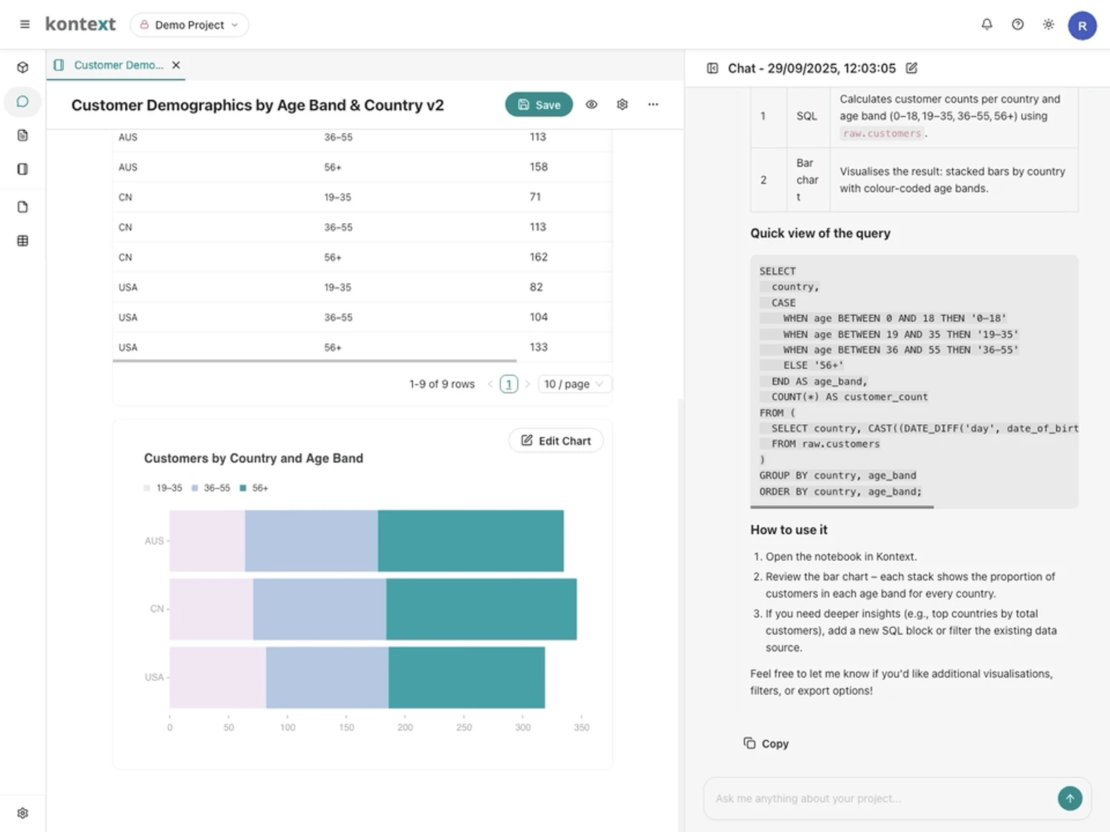Click the Edit Chart button
Viewport: 1110px width, 832px height.
(x=555, y=440)
